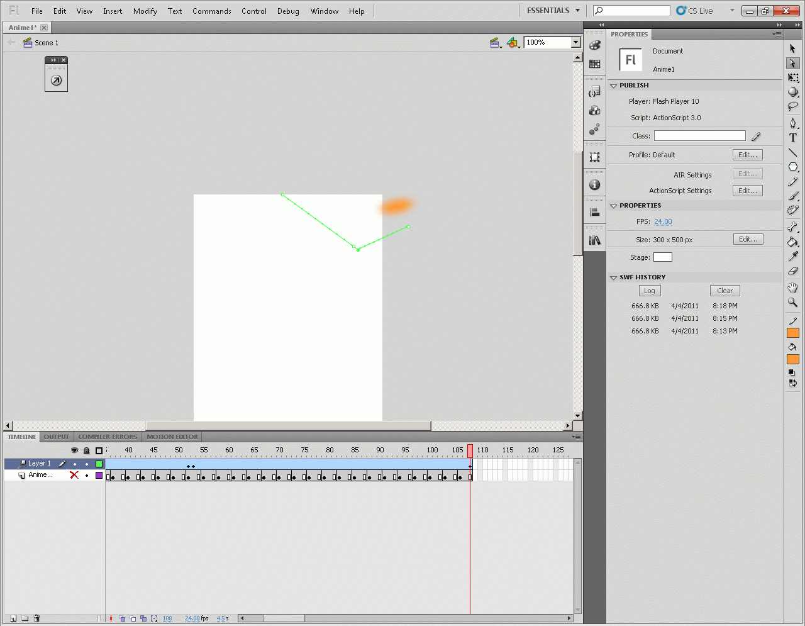
Task: Pick the Paint Bucket tool
Action: 792,242
